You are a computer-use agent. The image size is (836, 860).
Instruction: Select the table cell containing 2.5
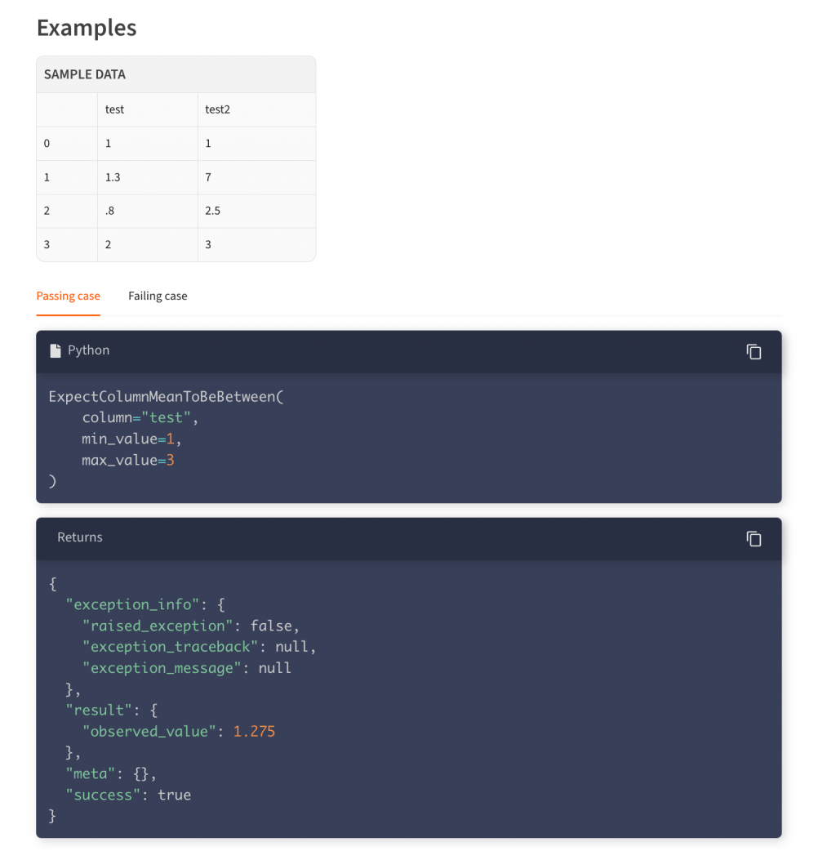213,211
